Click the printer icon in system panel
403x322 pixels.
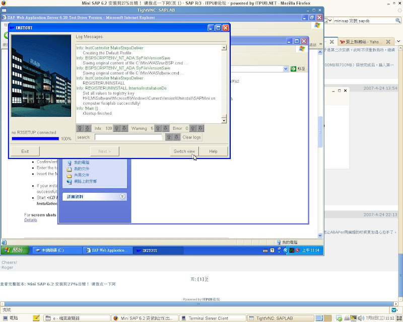point(347,318)
